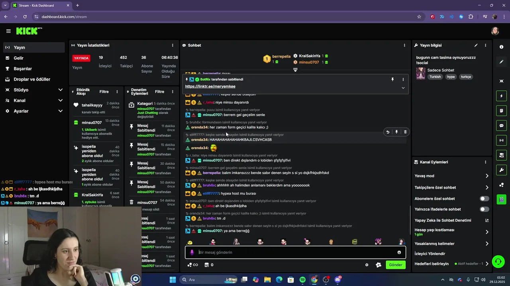The height and width of the screenshot is (286, 510).
Task: Open the shop icon showing 0
Action: pyautogui.click(x=209, y=265)
